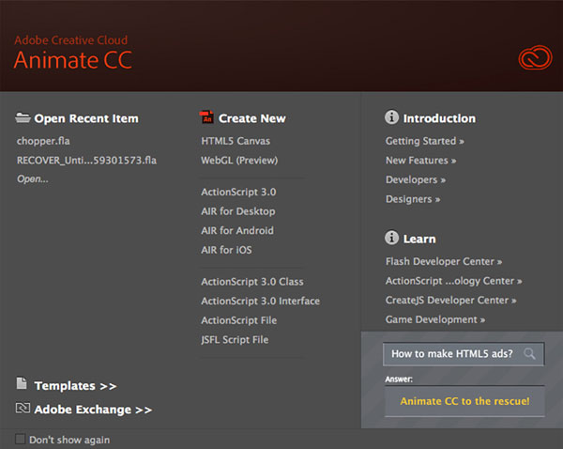
Task: Click the Adobe Exchange icon
Action: [23, 409]
